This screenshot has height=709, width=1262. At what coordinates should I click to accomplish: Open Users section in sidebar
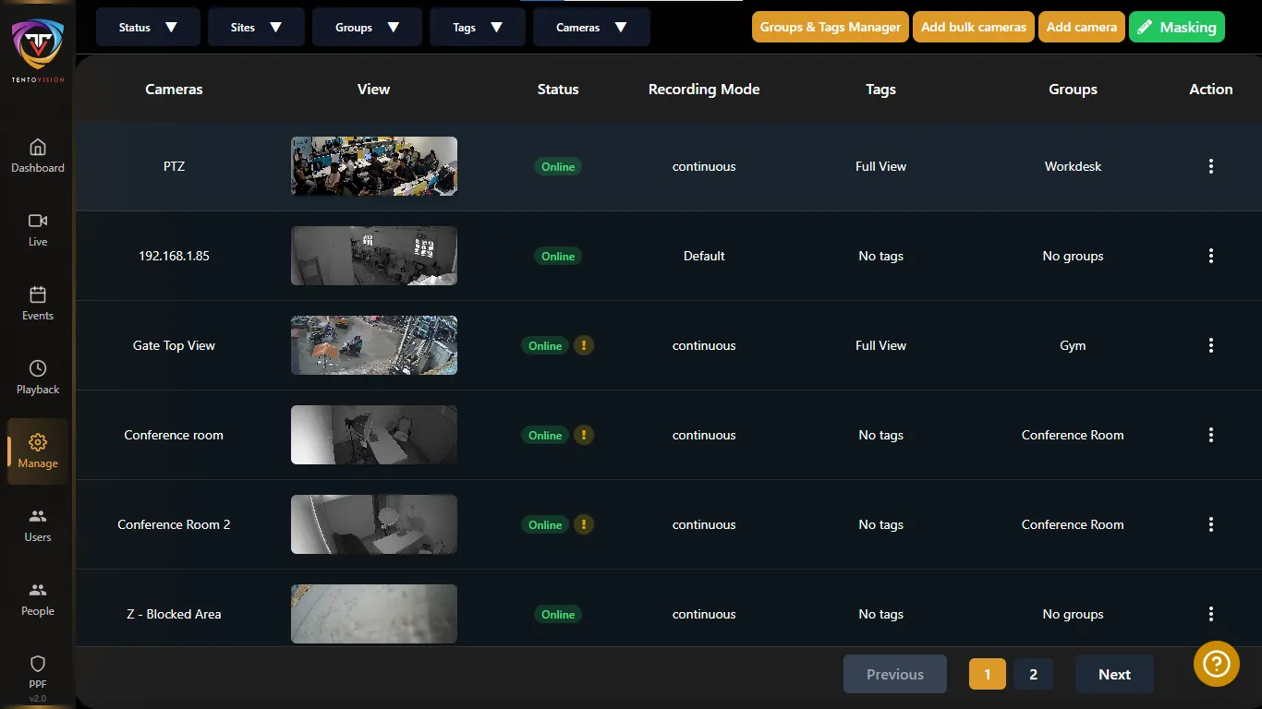[x=38, y=524]
